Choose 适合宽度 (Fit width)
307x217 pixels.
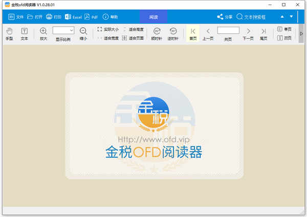click(x=108, y=38)
